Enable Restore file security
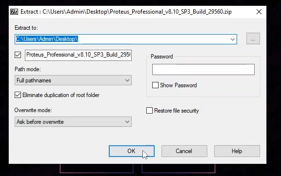This screenshot has width=281, height=176. coord(149,111)
